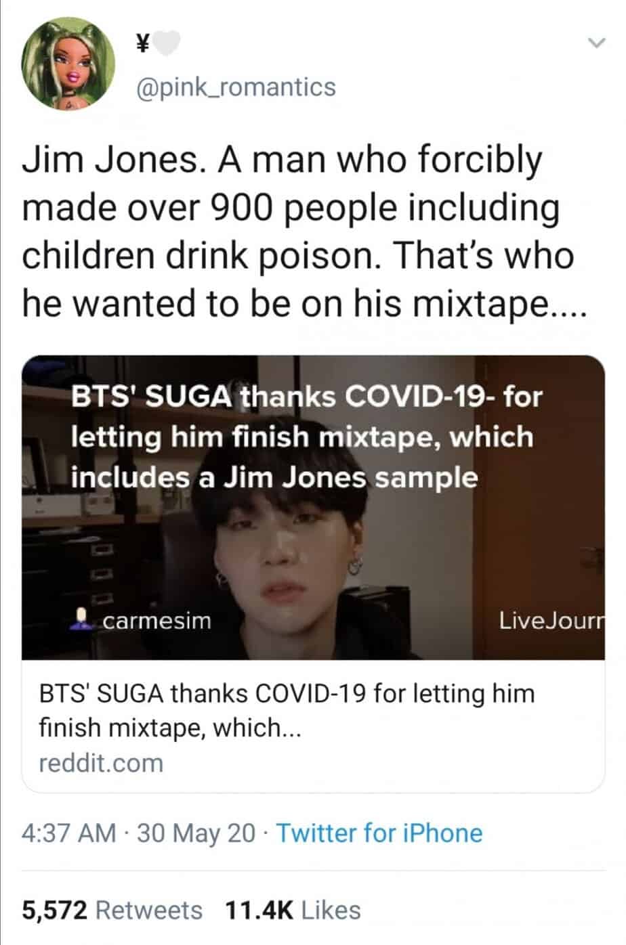Click the 'finish mixtape, which...' card description line
Image resolution: width=626 pixels, height=945 pixels.
click(x=169, y=728)
